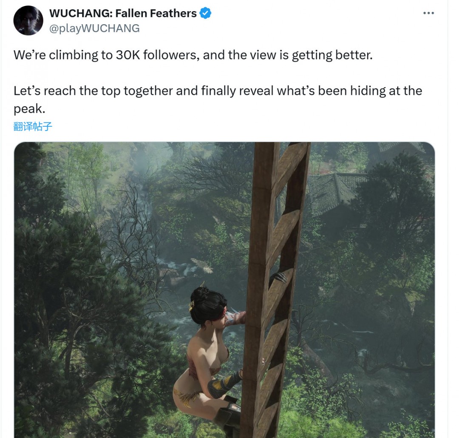Click the WUCHANG: Fallen Feathers display name
The image size is (459, 438).
coord(123,13)
